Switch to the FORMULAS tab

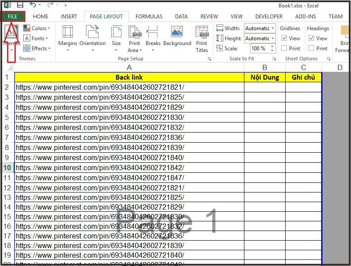(149, 17)
